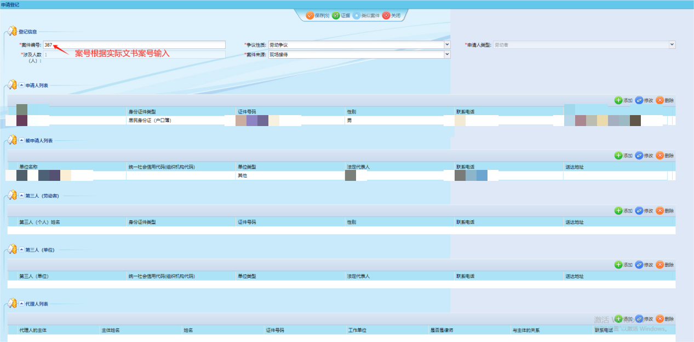Click the red 关闭 toolbar button
Screen dimensions: 694x342
pyautogui.click(x=386, y=15)
